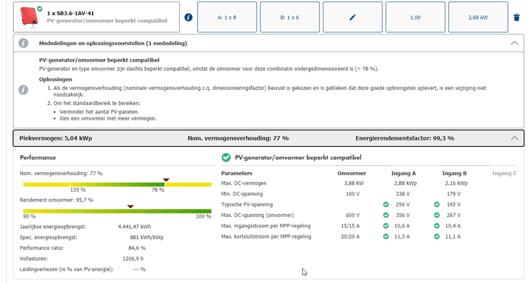Open the blue info icon beside the inverter card

tap(188, 17)
